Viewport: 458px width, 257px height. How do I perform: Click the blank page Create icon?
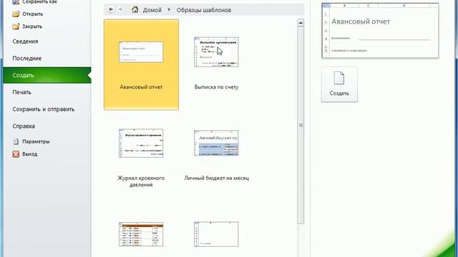pos(339,78)
